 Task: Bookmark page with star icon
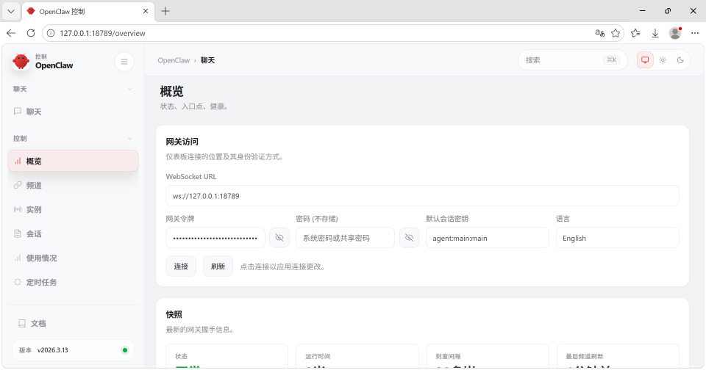[x=616, y=33]
